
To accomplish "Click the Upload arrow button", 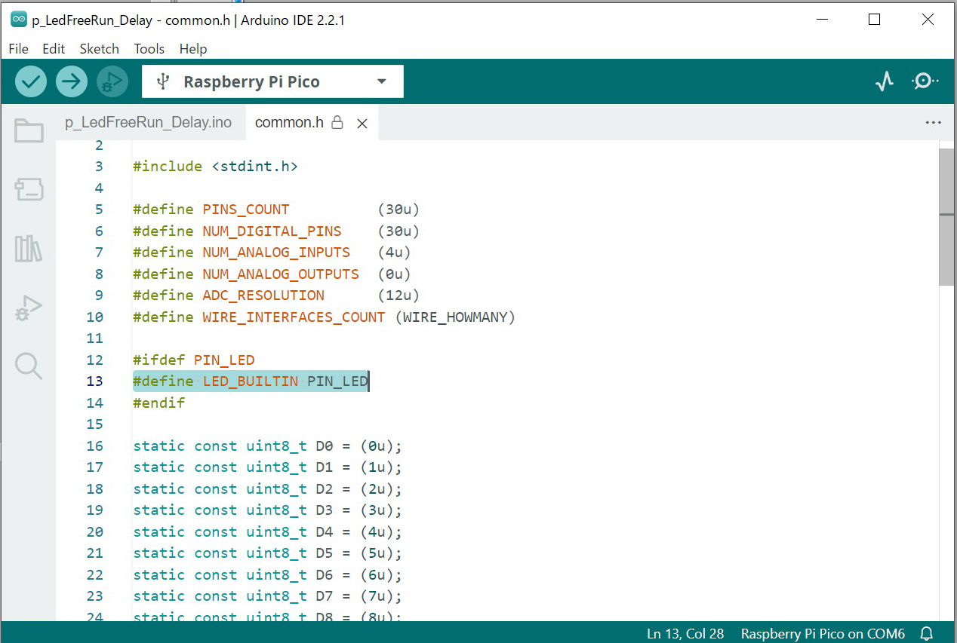I will pos(72,81).
